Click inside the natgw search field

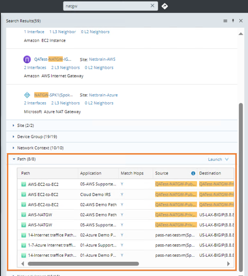pos(107,6)
